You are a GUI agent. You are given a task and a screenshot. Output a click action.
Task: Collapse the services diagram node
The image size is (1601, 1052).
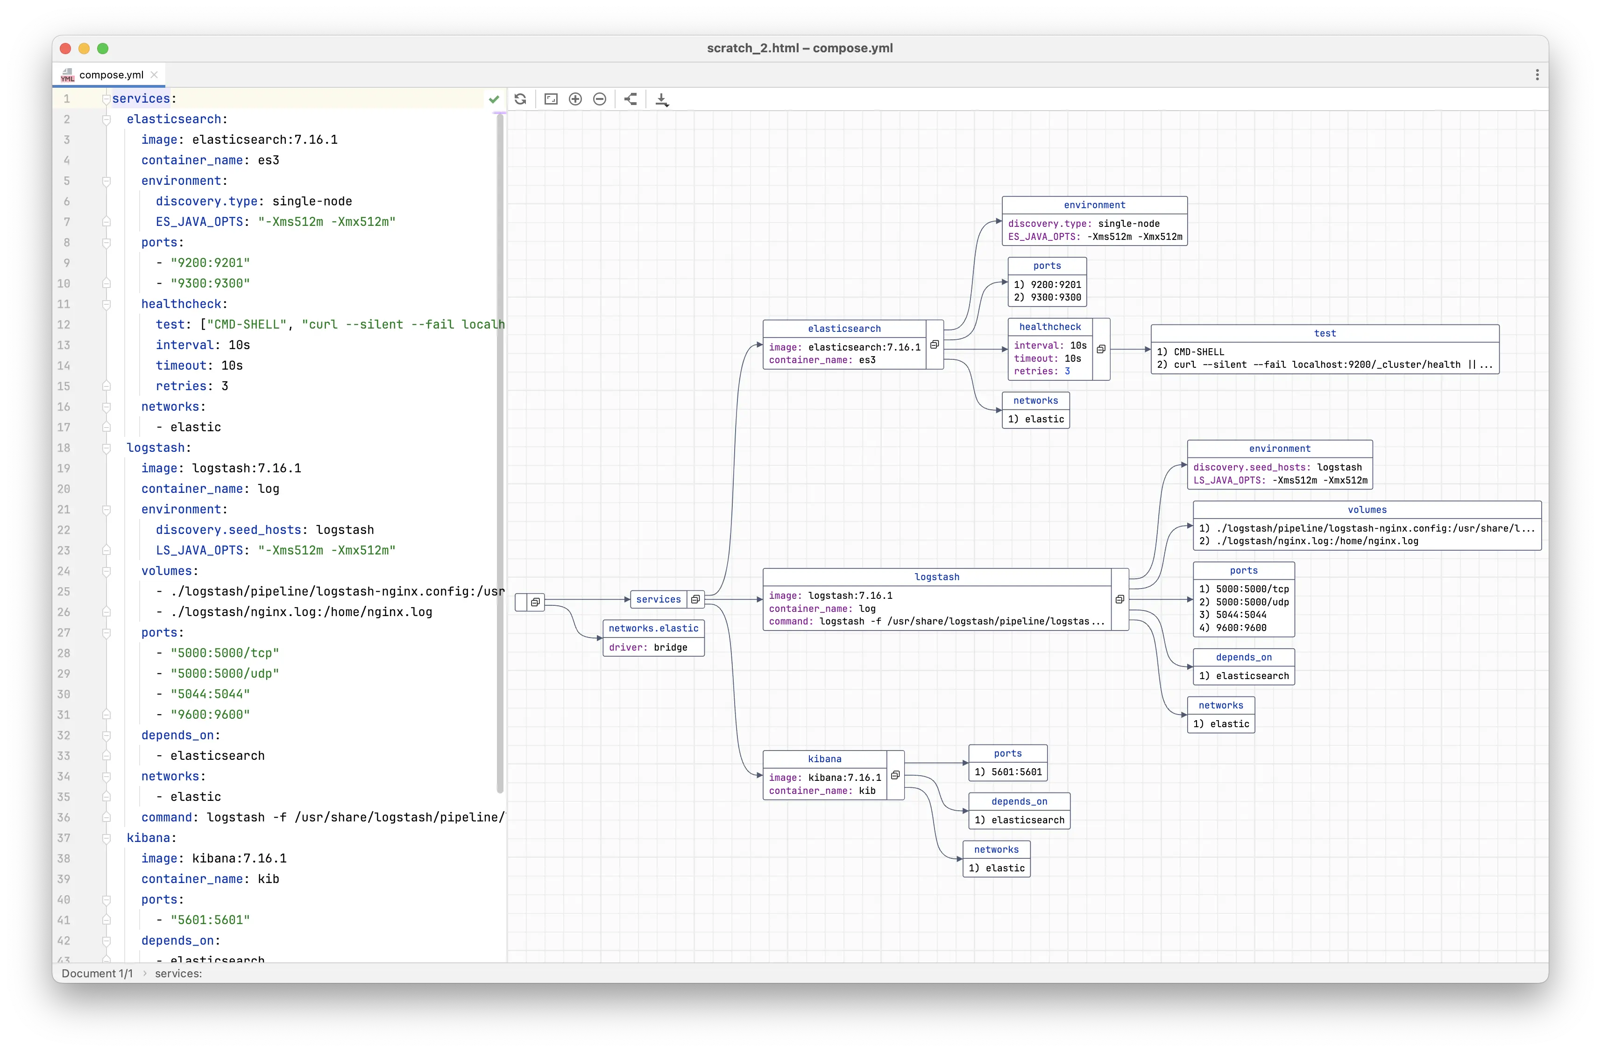tap(695, 600)
